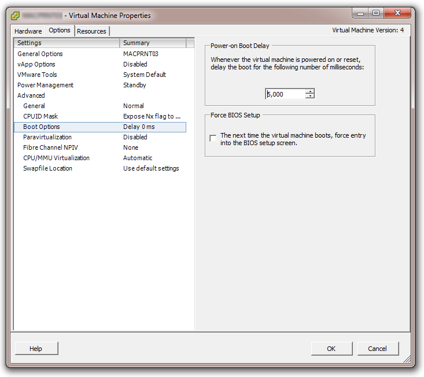This screenshot has height=377, width=424.
Task: Click the Help button
Action: pos(36,349)
